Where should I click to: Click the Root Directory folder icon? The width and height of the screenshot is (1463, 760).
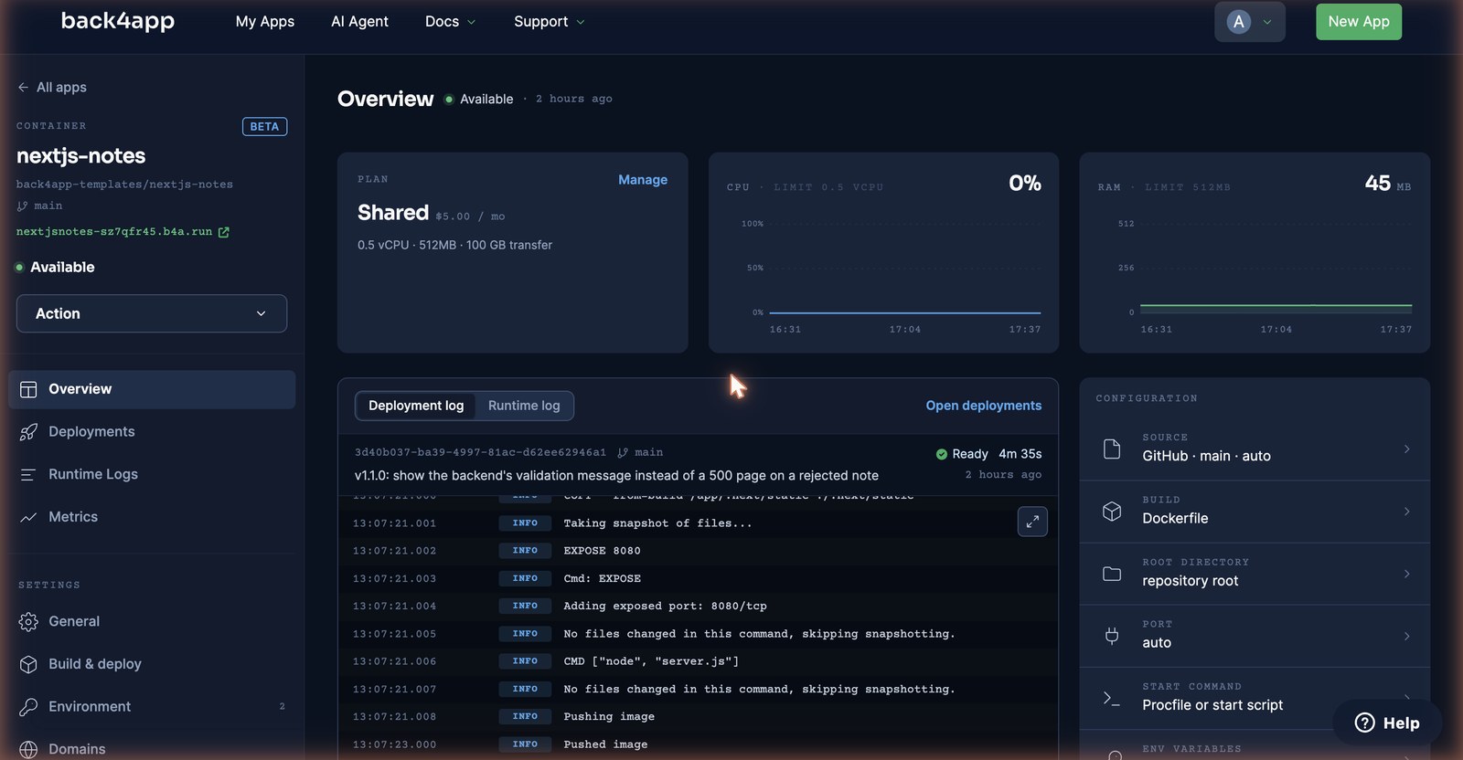tap(1112, 574)
